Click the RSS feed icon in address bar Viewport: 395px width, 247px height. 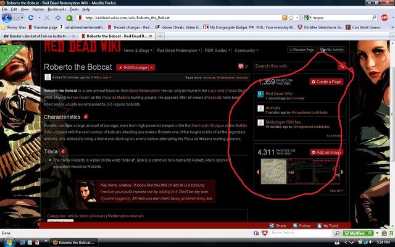click(x=285, y=18)
